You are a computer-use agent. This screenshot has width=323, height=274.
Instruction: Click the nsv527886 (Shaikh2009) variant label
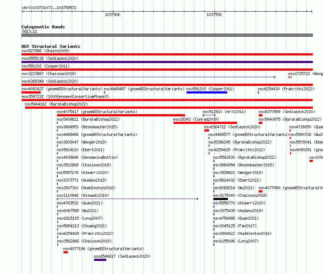tap(46, 51)
